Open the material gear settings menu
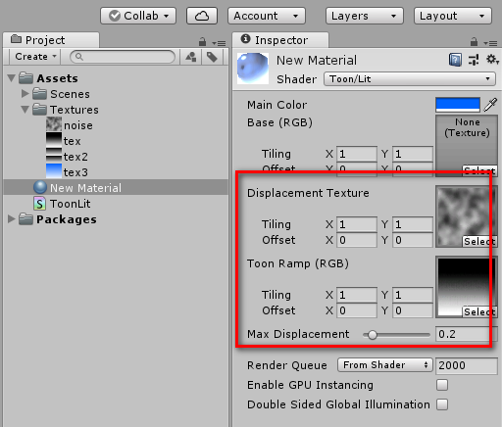This screenshot has width=502, height=427. pyautogui.click(x=492, y=60)
